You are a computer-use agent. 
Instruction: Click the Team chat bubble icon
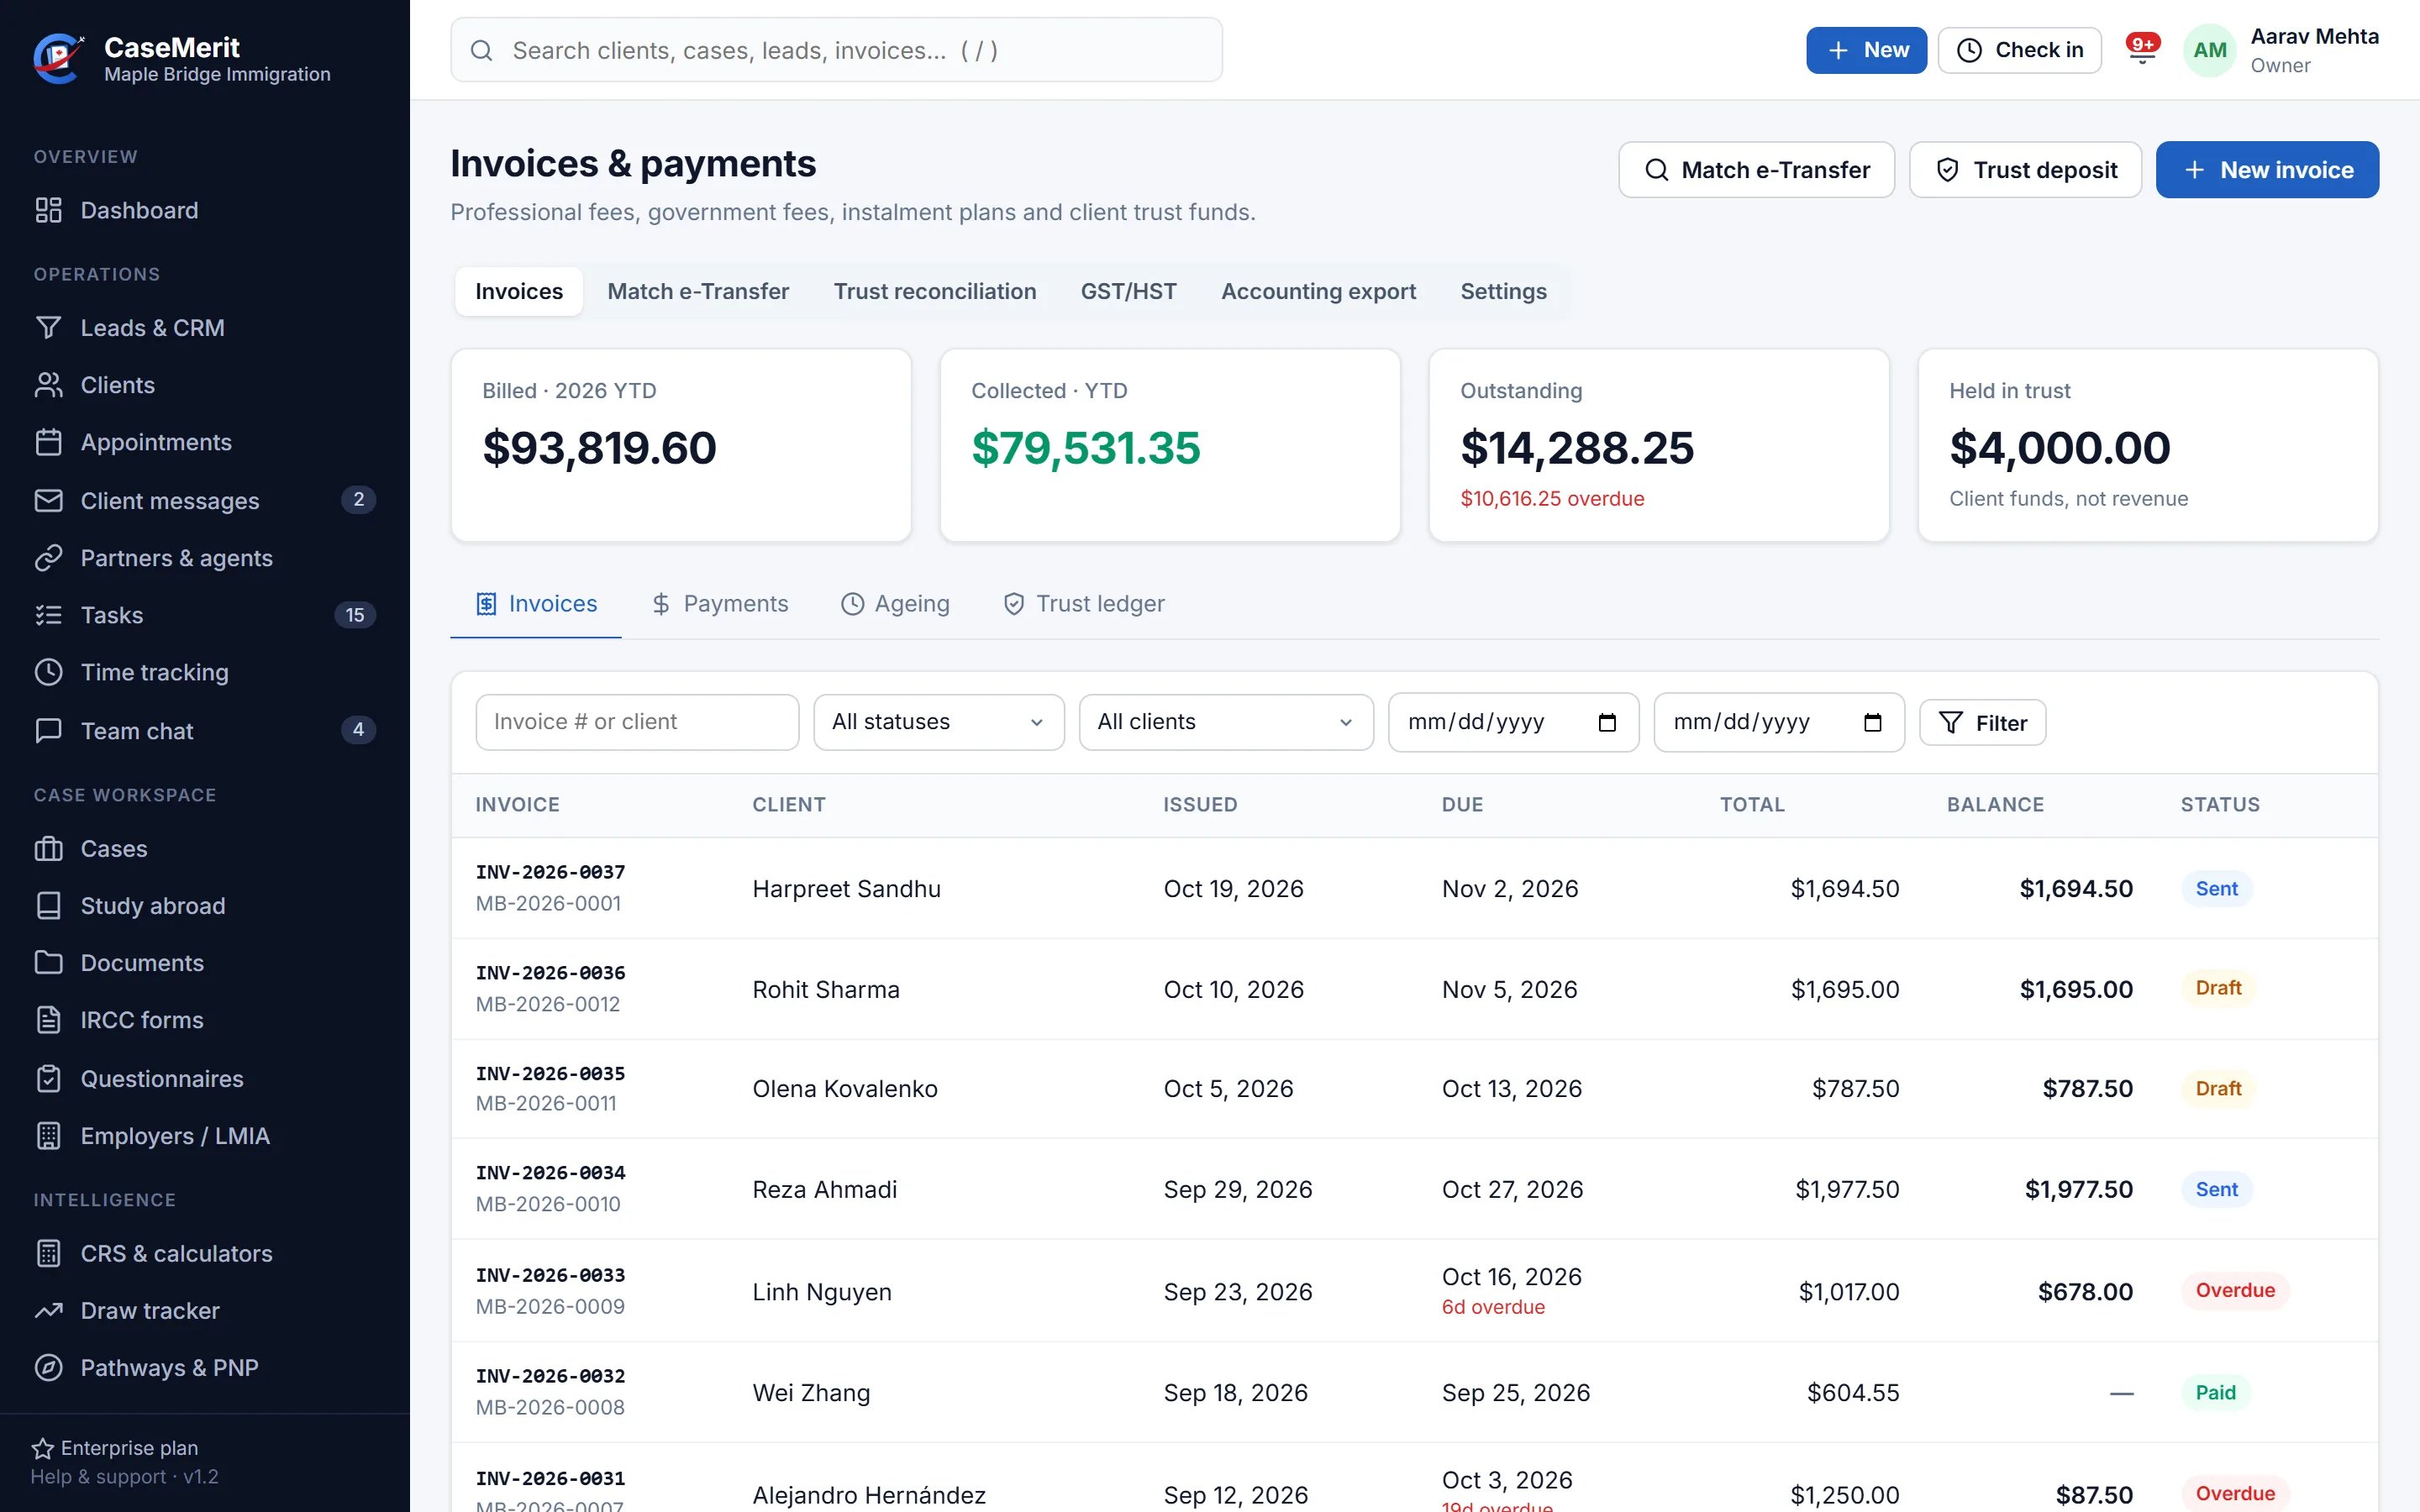[x=48, y=731]
